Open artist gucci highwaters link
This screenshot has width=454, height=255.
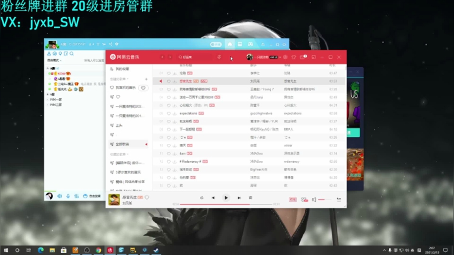point(261,114)
